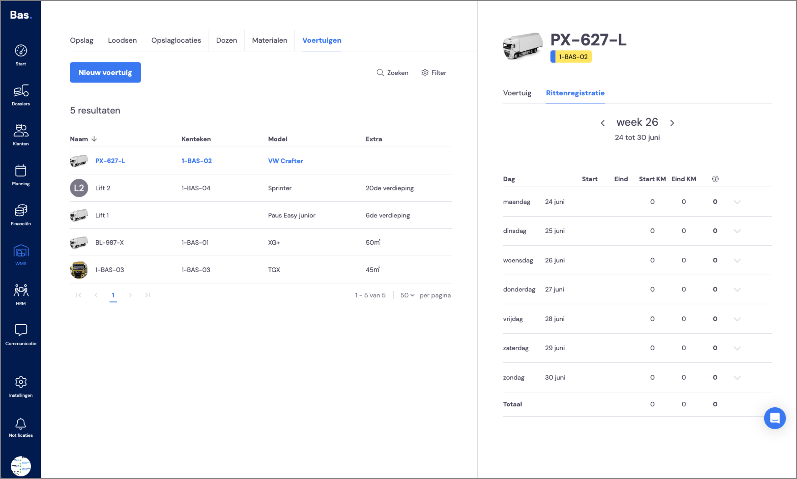797x479 pixels.
Task: Click the Nieuw voertuig button
Action: [105, 72]
